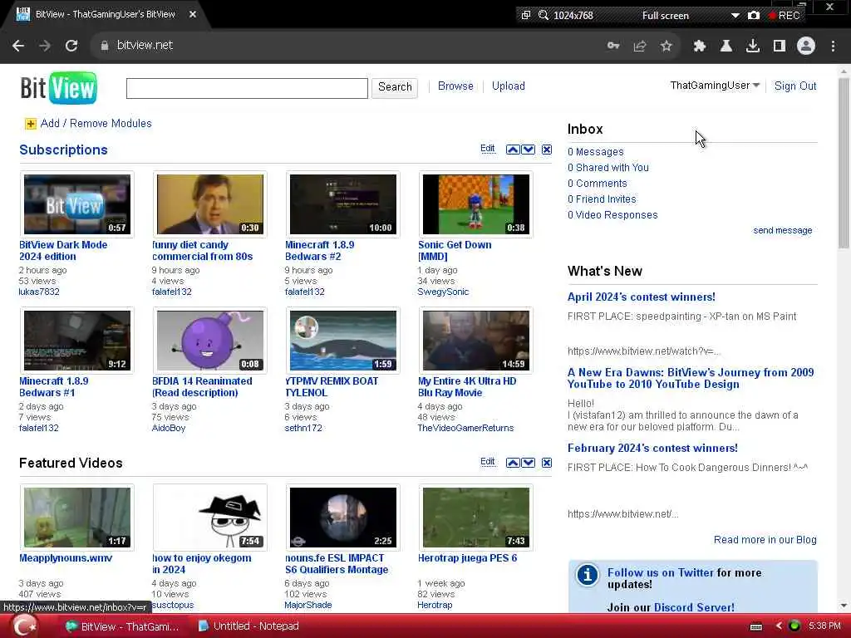Click the plus icon beside Add / Remove Modules
Viewport: 851px width, 638px height.
point(31,124)
